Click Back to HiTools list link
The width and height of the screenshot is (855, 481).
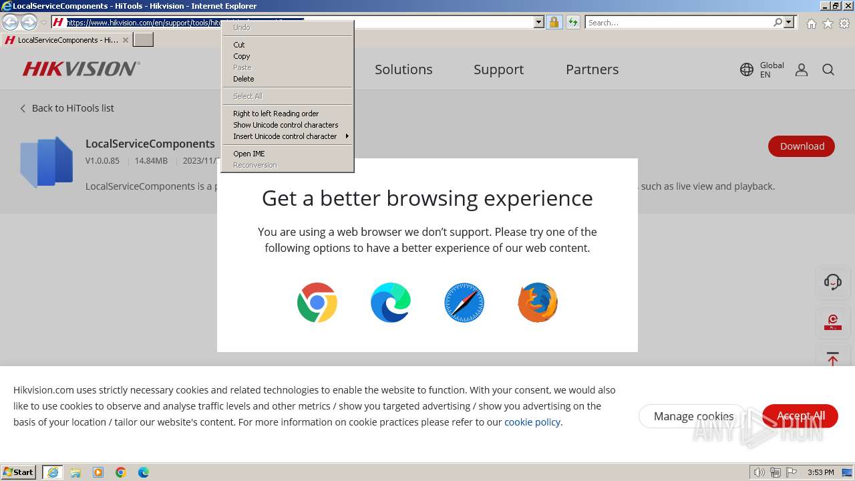[x=67, y=108]
